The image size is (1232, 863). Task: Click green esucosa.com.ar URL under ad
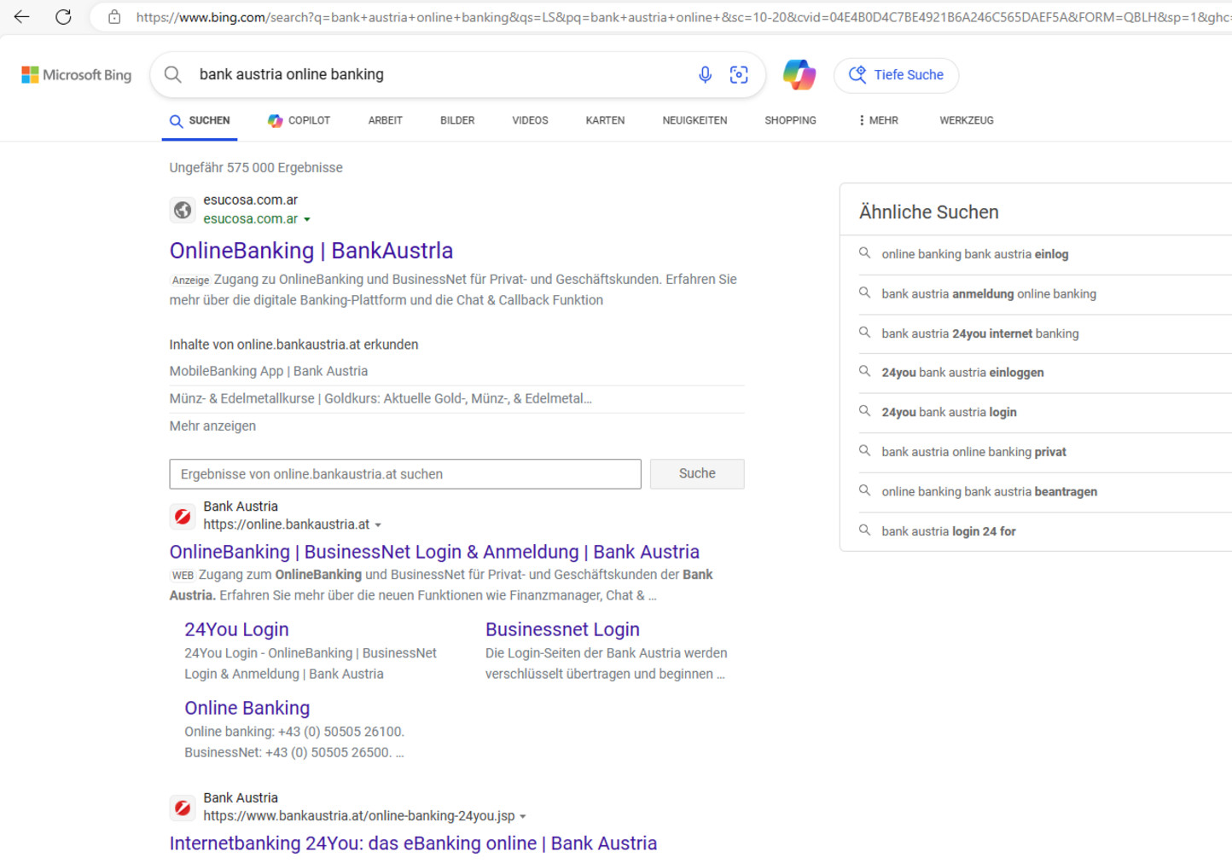(x=250, y=219)
